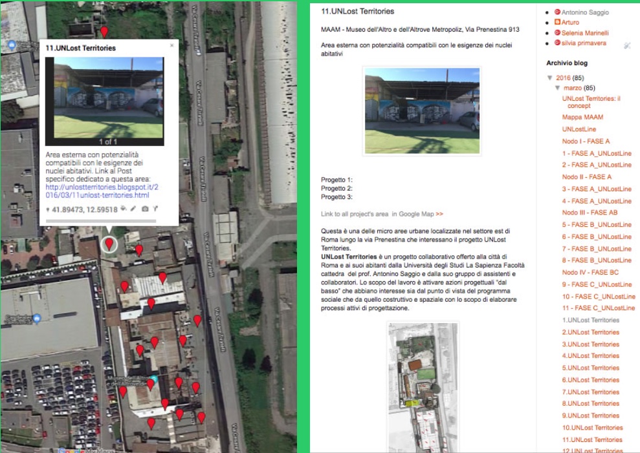Click the directions fork icon in popup
The height and width of the screenshot is (453, 640).
point(155,209)
